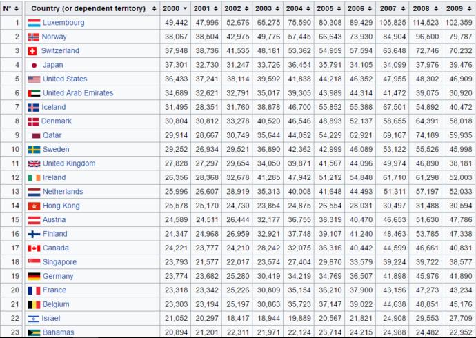Click the Norway flag icon
The width and height of the screenshot is (476, 338).
33,37
